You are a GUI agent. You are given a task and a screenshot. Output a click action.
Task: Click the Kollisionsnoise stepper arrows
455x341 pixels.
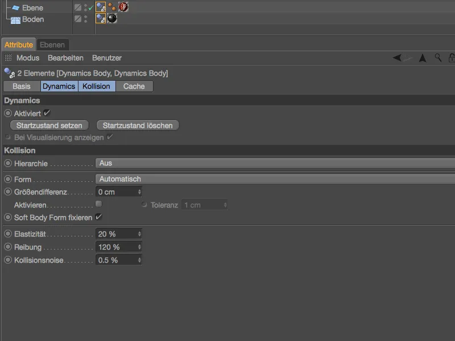coord(139,260)
